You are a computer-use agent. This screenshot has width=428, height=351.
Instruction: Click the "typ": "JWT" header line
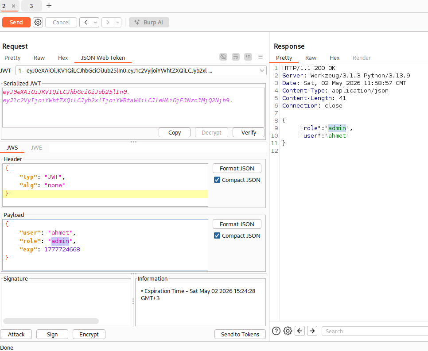(42, 177)
